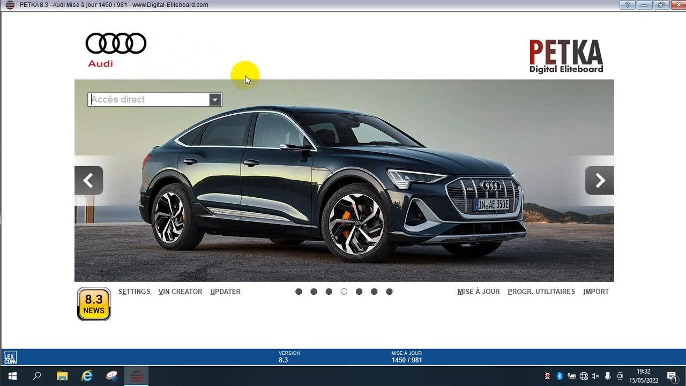The height and width of the screenshot is (386, 686).
Task: Open the notification center icon
Action: (x=672, y=376)
